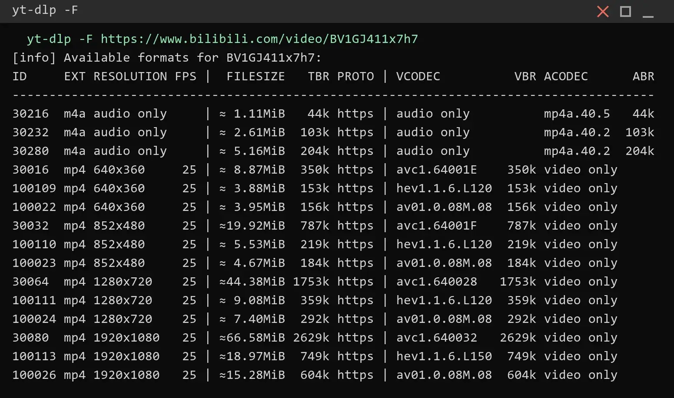674x398 pixels.
Task: Click the VCODEC column header
Action: click(418, 76)
